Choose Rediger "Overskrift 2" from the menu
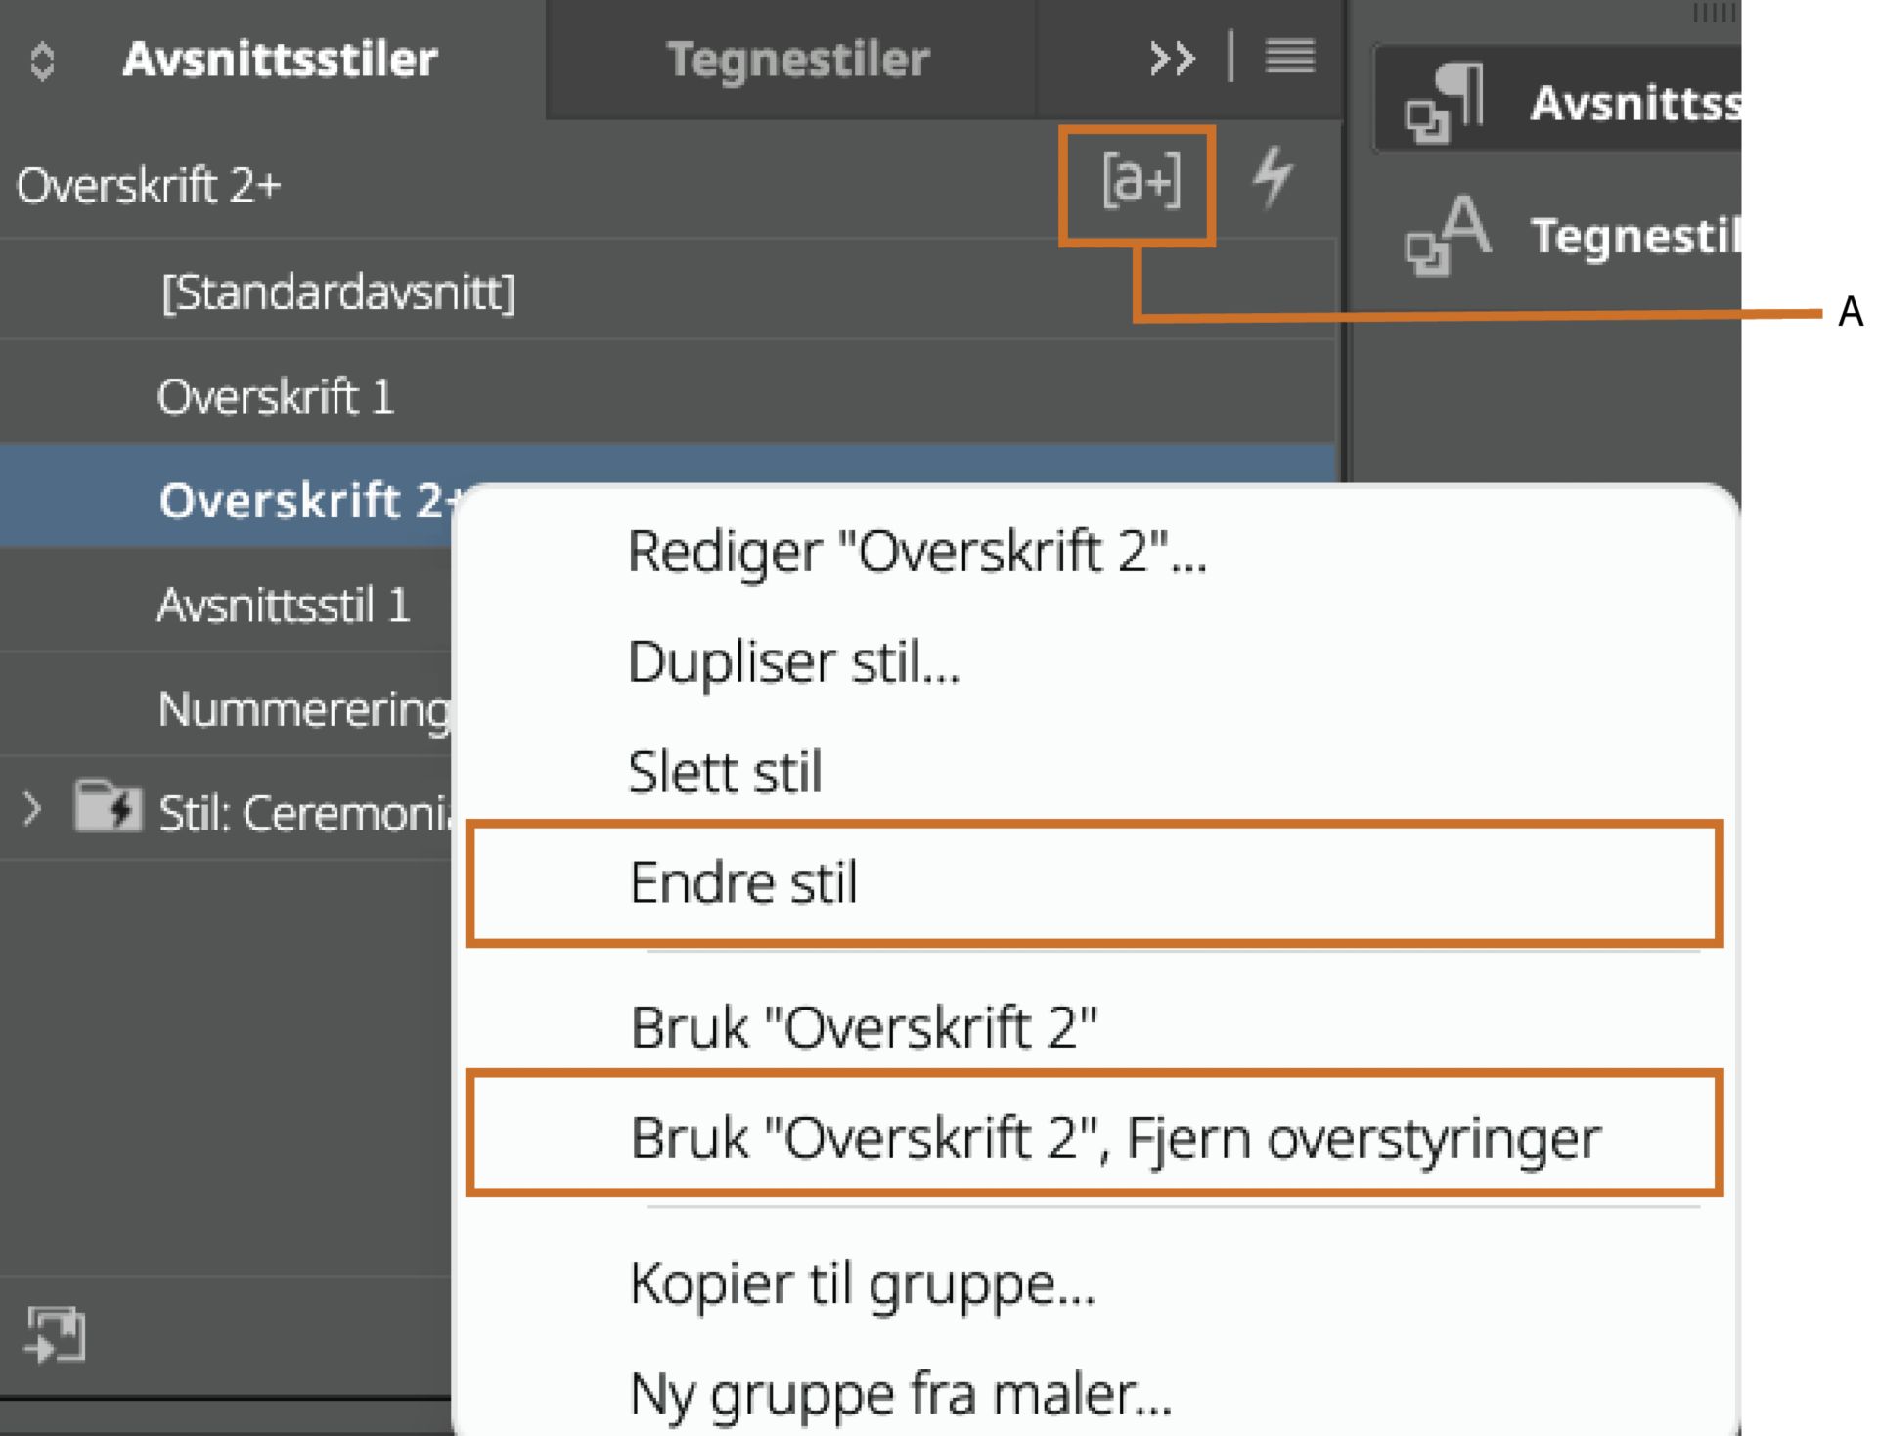The width and height of the screenshot is (1878, 1436). click(917, 551)
